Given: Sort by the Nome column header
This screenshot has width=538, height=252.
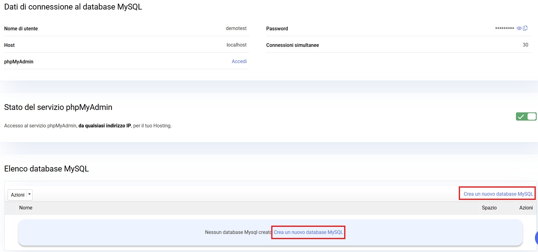Looking at the screenshot, I should point(26,208).
